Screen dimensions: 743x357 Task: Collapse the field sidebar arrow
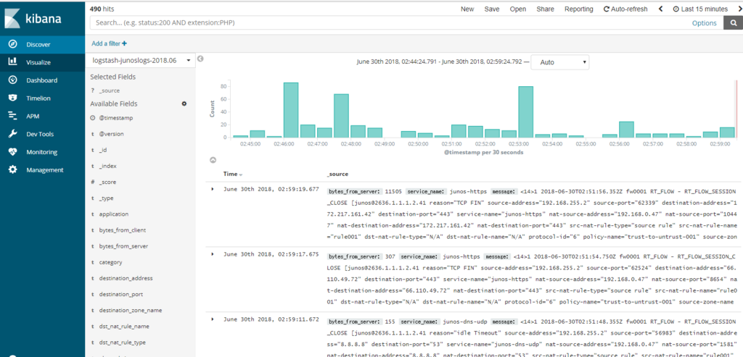click(x=200, y=59)
